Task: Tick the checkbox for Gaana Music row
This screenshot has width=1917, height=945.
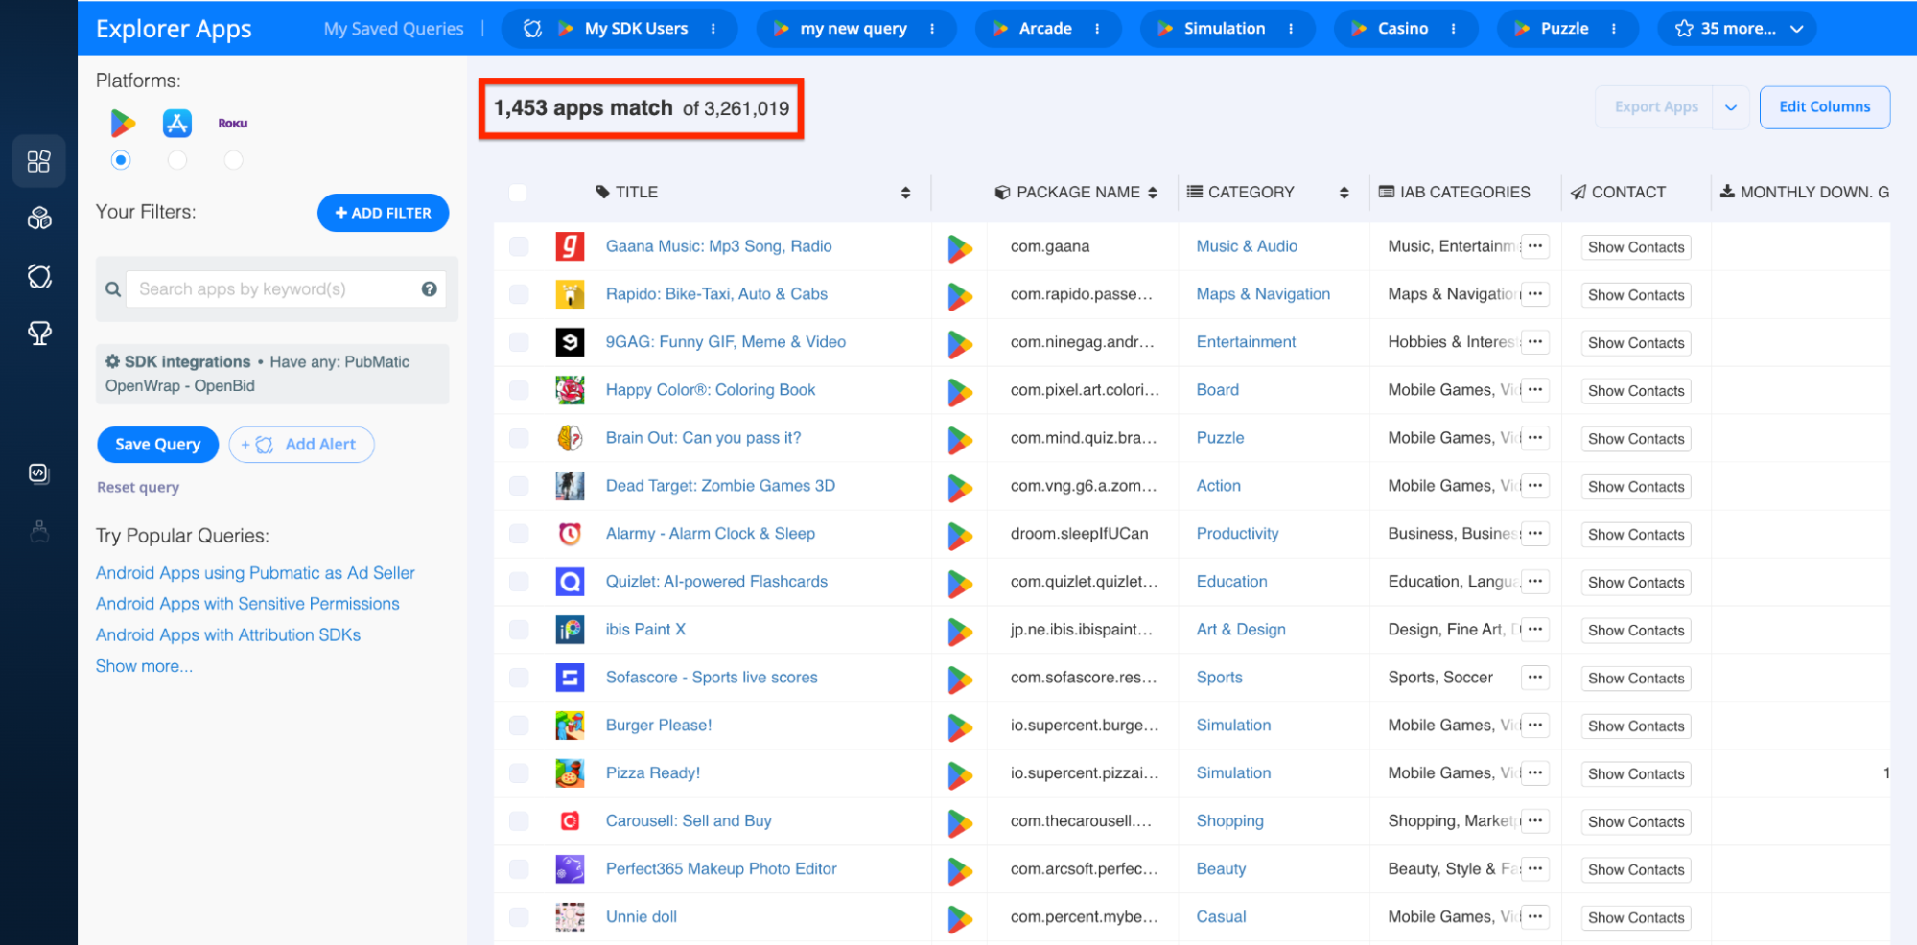Action: point(519,246)
